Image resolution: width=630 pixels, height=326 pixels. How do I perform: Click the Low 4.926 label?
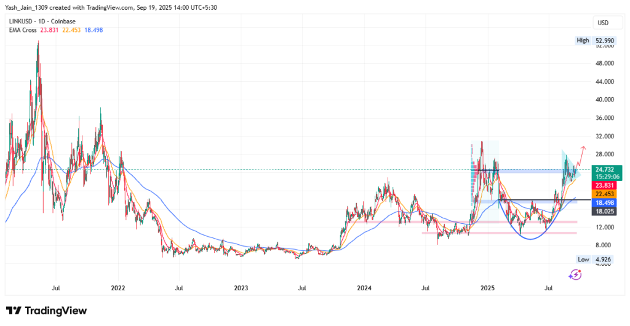595,260
